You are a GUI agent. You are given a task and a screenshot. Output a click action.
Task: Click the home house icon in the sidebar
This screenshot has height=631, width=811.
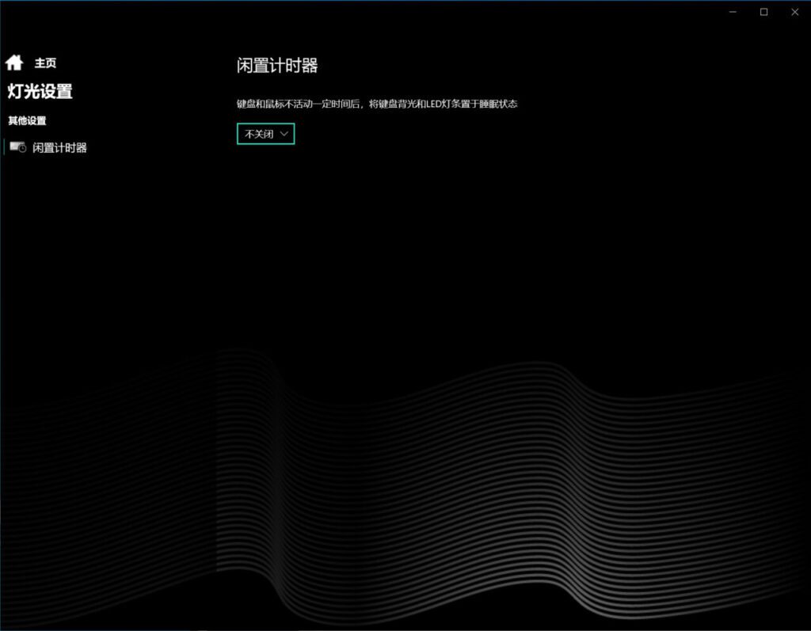click(x=14, y=63)
